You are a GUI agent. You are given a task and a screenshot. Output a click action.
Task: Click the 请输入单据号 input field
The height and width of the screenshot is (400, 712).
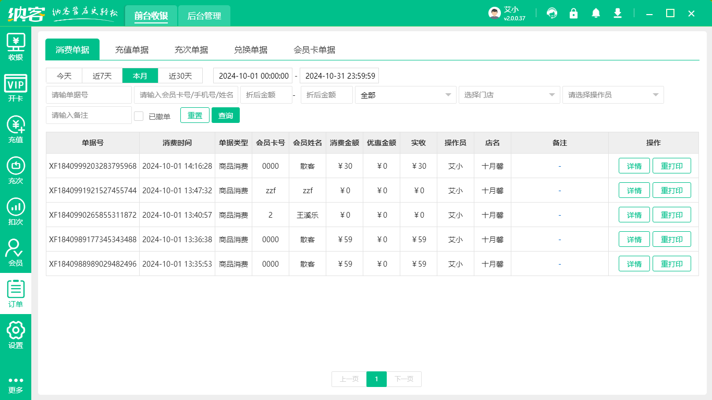click(x=89, y=94)
